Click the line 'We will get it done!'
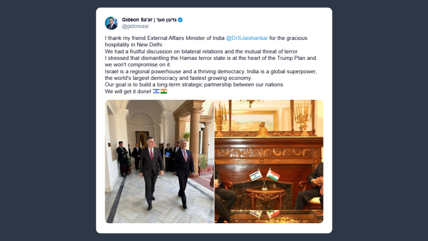Image resolution: width=428 pixels, height=241 pixels. coord(128,91)
